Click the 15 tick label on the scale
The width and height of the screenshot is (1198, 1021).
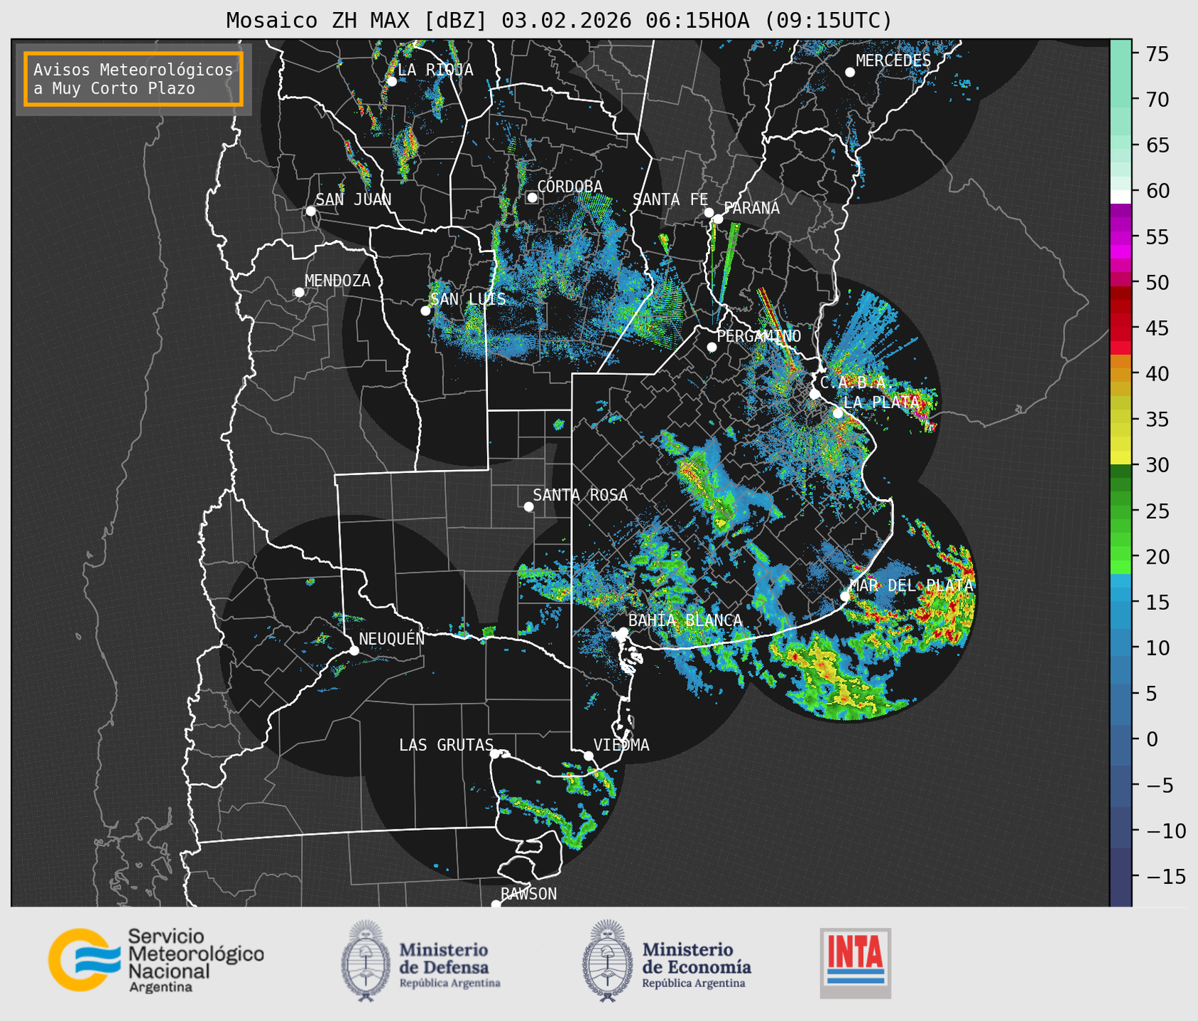(x=1156, y=602)
